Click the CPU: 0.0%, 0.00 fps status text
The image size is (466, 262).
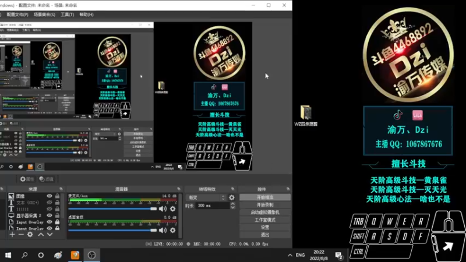click(x=249, y=244)
